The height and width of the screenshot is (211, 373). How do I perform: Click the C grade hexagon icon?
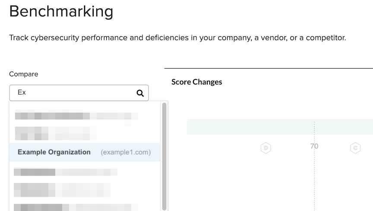coord(355,148)
